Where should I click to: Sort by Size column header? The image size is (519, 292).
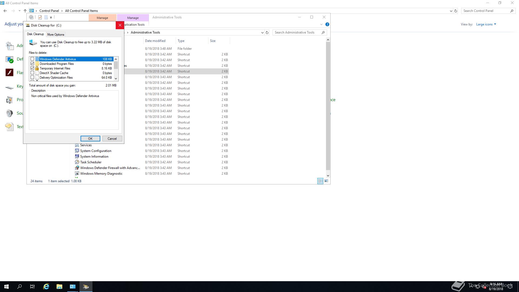[219, 41]
